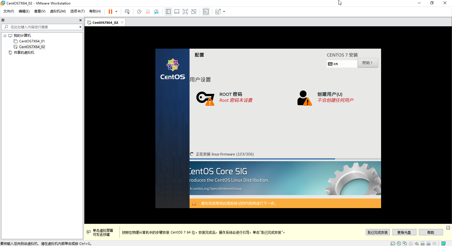
Task: Click the CentOS logo in the installer
Action: point(173,69)
